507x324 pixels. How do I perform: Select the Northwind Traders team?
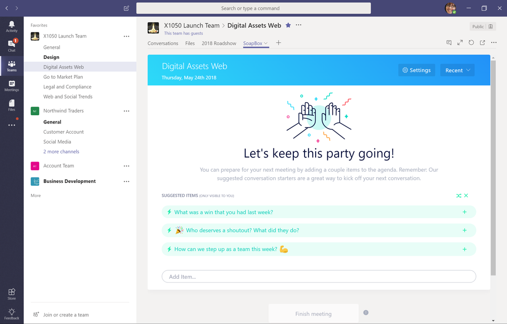(63, 111)
